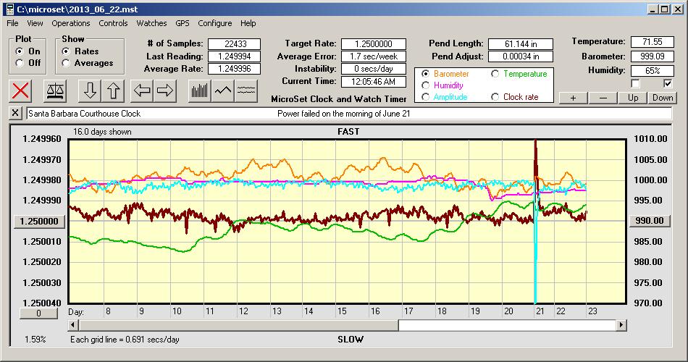Image resolution: width=688 pixels, height=362 pixels.
Task: Click the graph horizontal scrollbar thumb
Action: pos(239,325)
